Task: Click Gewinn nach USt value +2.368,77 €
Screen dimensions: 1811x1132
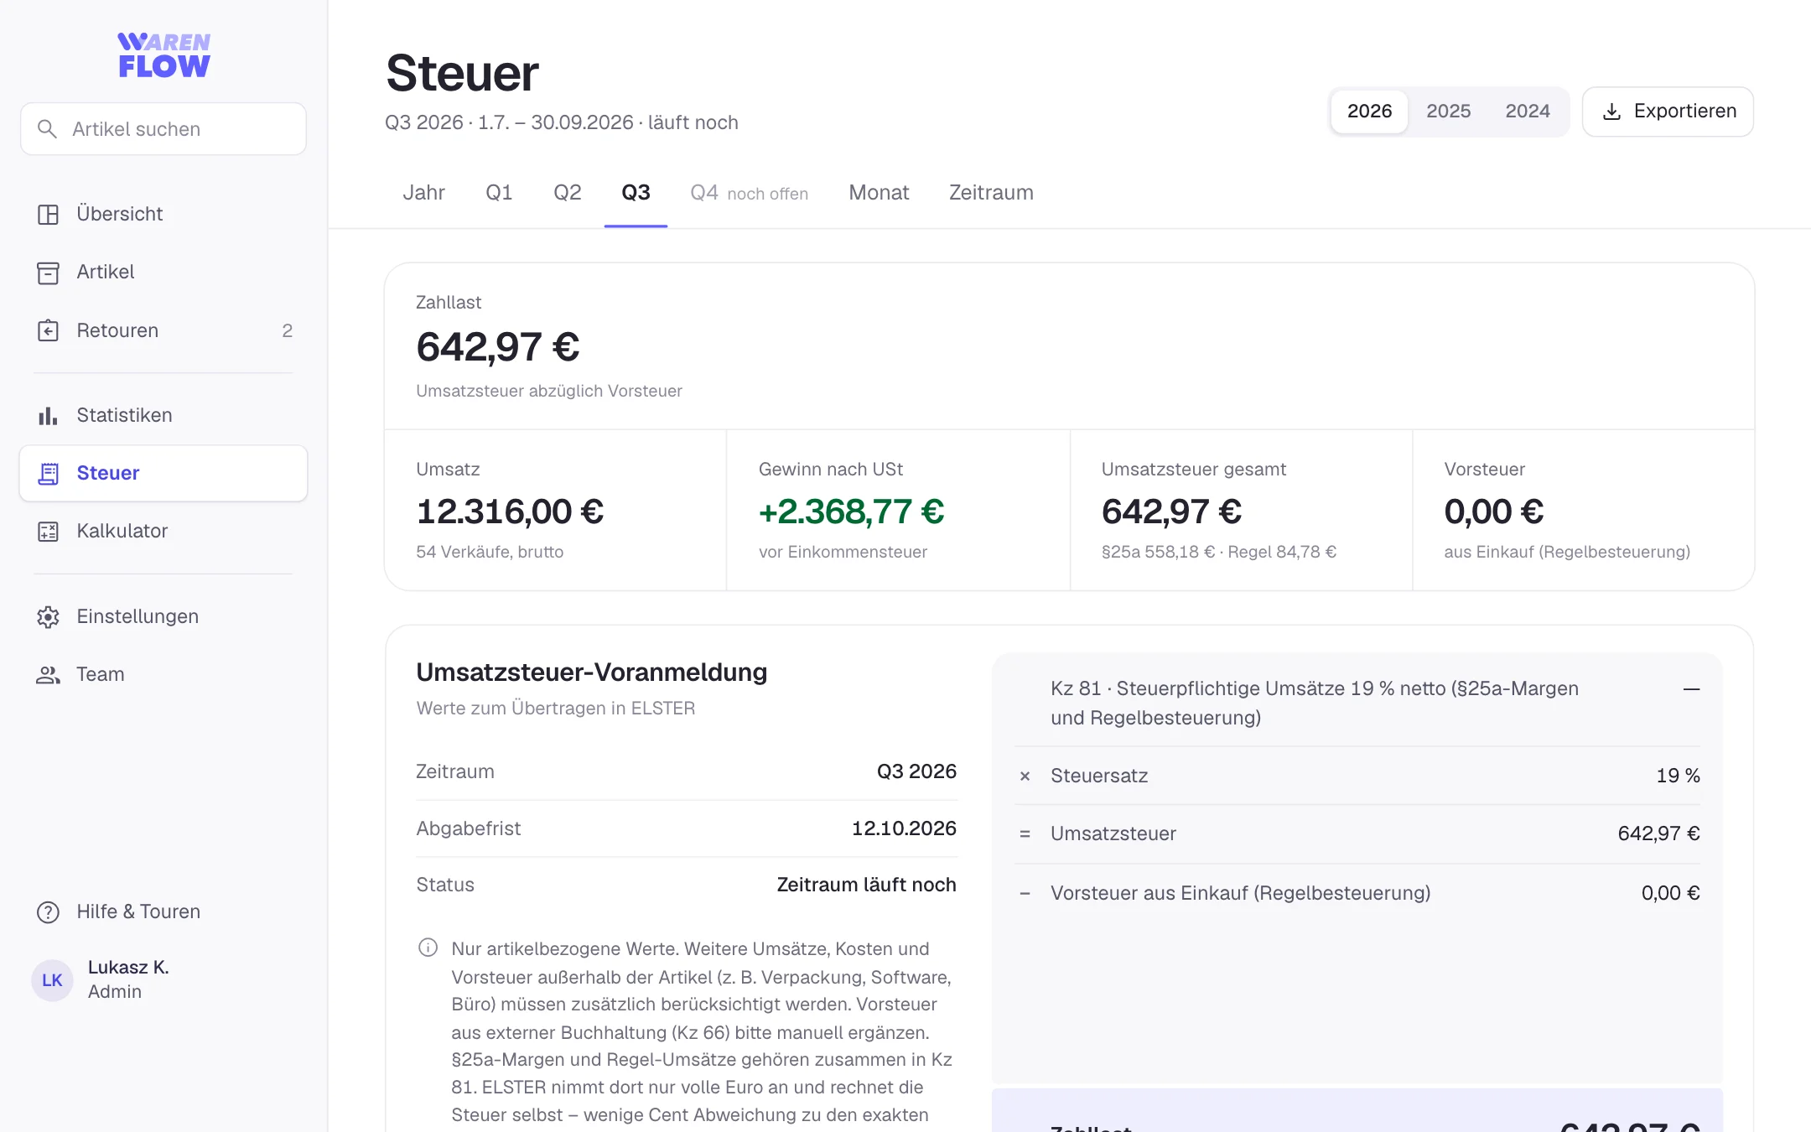Action: point(851,511)
